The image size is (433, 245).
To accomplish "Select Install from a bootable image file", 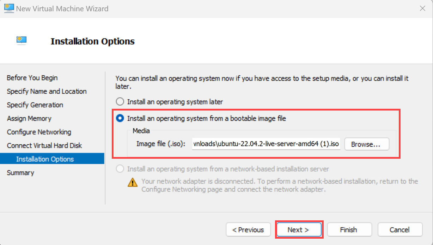I will pos(120,119).
